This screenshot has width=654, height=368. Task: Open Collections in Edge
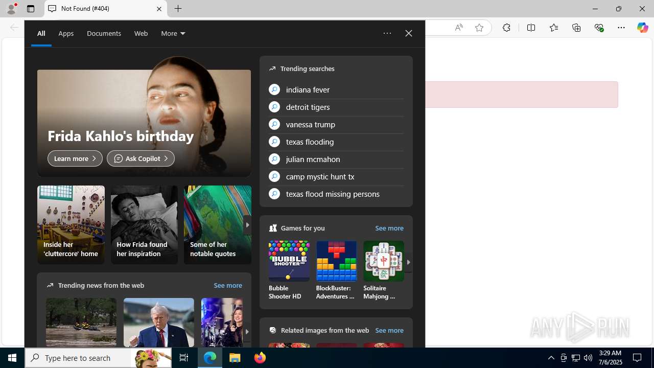[576, 28]
